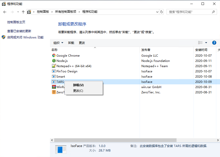
Task: Click the window title bar program icon
Action: coord(4,4)
